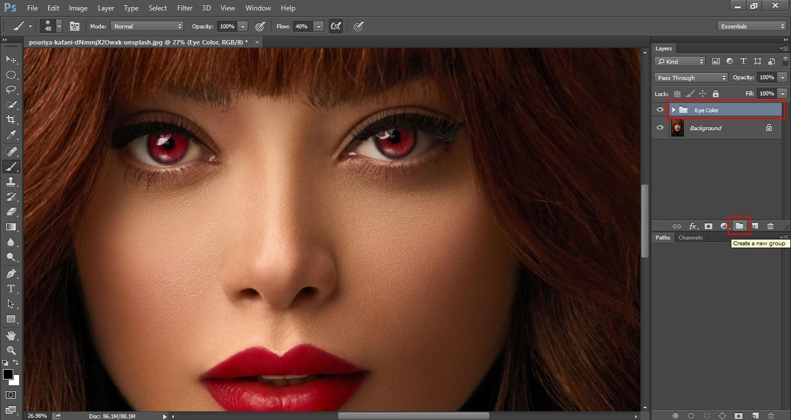Toggle pressure for opacity button

(260, 26)
